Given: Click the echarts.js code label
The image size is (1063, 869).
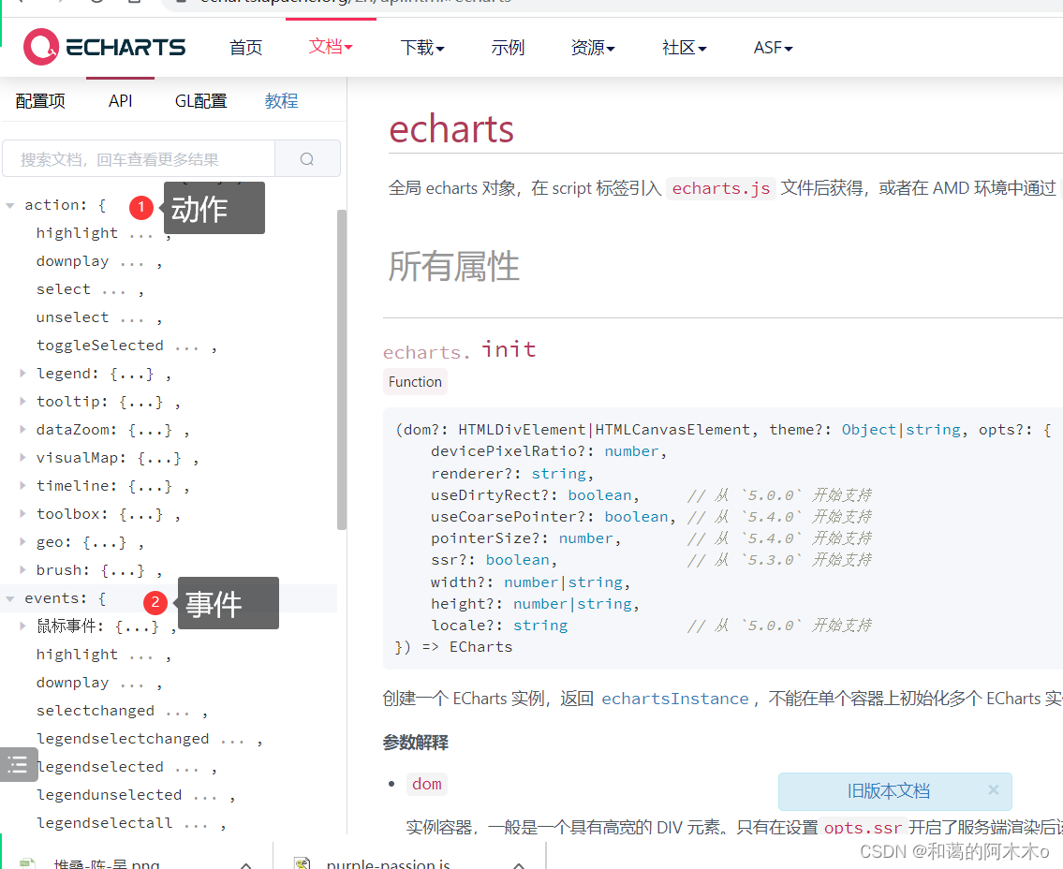Looking at the screenshot, I should click(720, 188).
